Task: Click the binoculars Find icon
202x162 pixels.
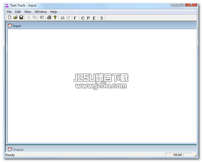Action: [62, 18]
